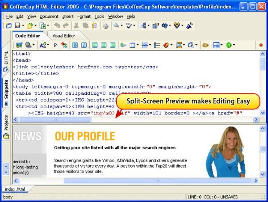Expand the Font size dropdown arrow

(x=48, y=45)
